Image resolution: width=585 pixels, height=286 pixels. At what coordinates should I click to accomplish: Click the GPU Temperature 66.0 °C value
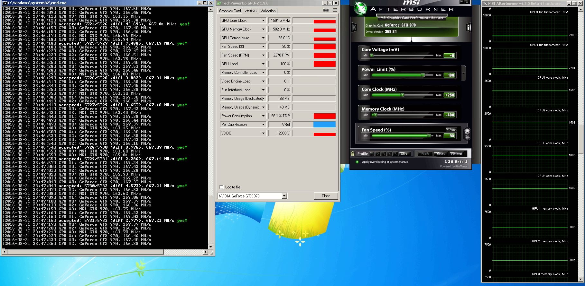pyautogui.click(x=280, y=38)
